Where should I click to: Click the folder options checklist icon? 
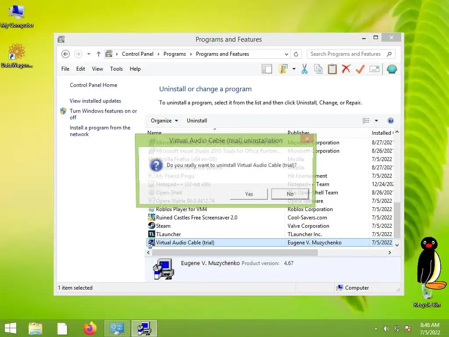coord(283,69)
